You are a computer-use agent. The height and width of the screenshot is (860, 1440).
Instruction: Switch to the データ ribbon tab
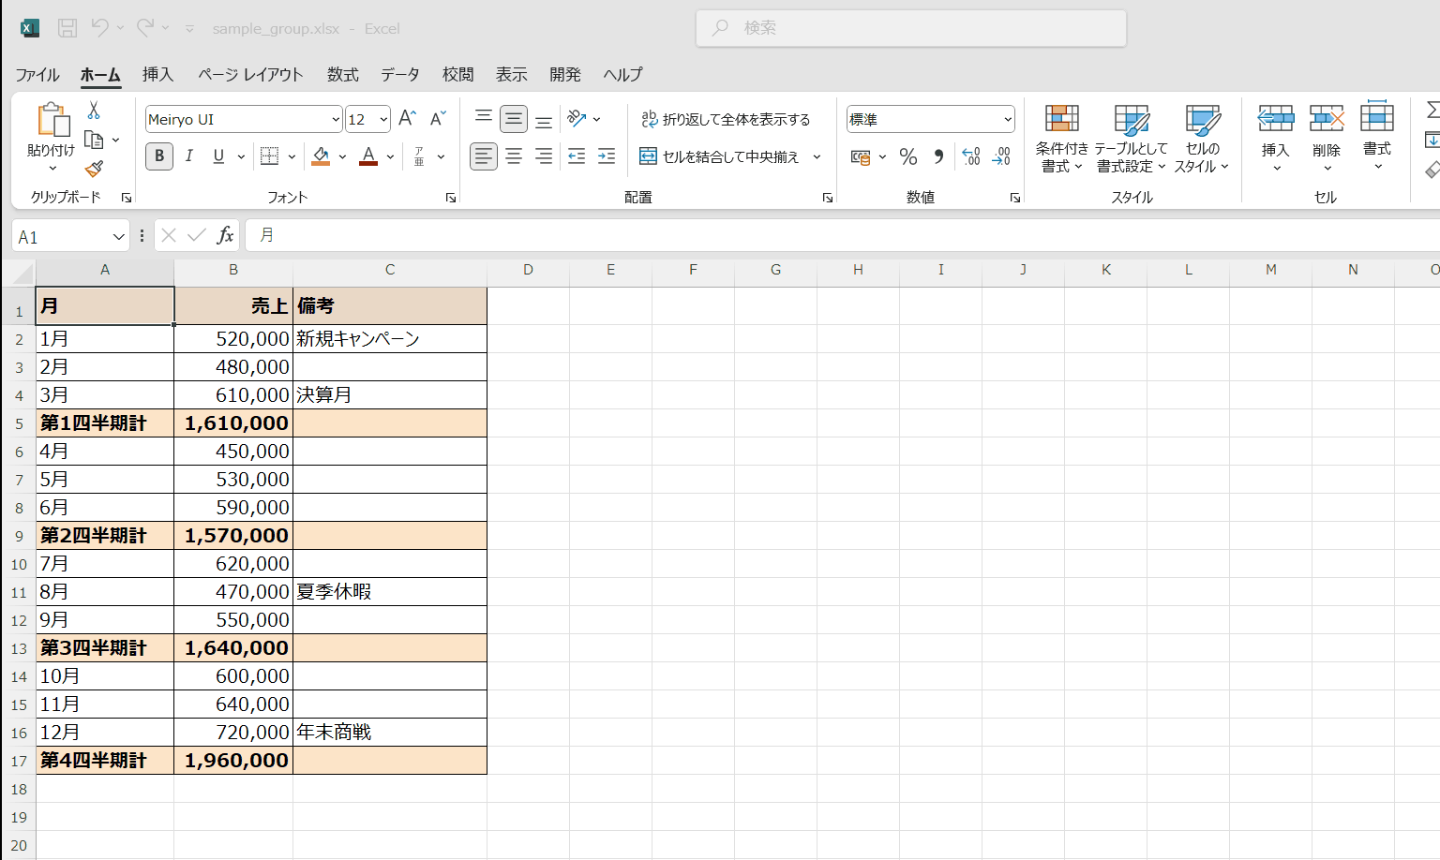(x=400, y=74)
